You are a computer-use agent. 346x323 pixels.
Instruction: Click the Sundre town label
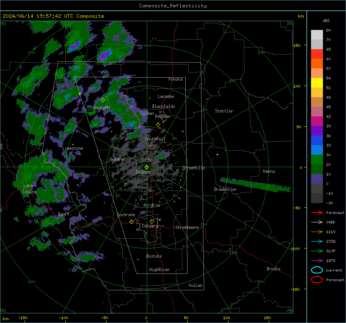pyautogui.click(x=116, y=159)
